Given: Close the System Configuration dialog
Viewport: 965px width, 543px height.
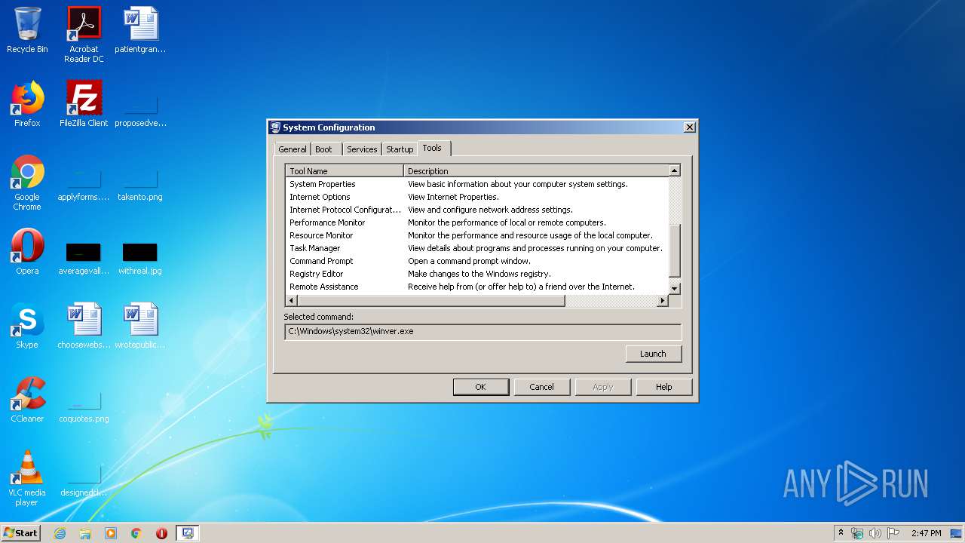Looking at the screenshot, I should pos(689,127).
